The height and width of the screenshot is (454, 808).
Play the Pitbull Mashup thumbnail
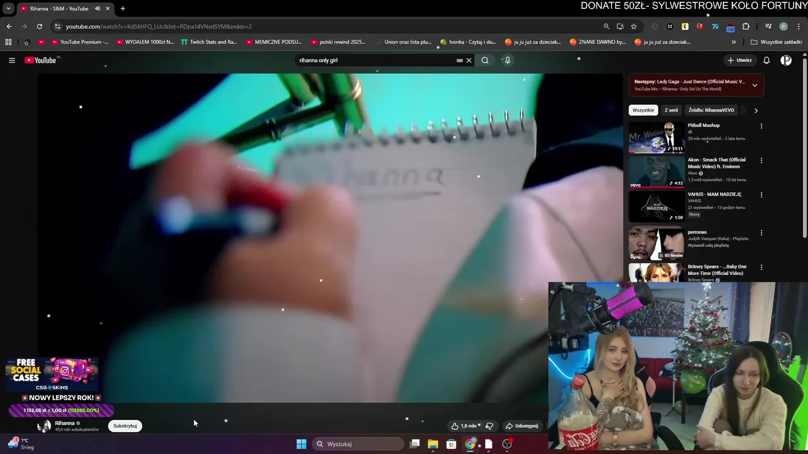(656, 137)
